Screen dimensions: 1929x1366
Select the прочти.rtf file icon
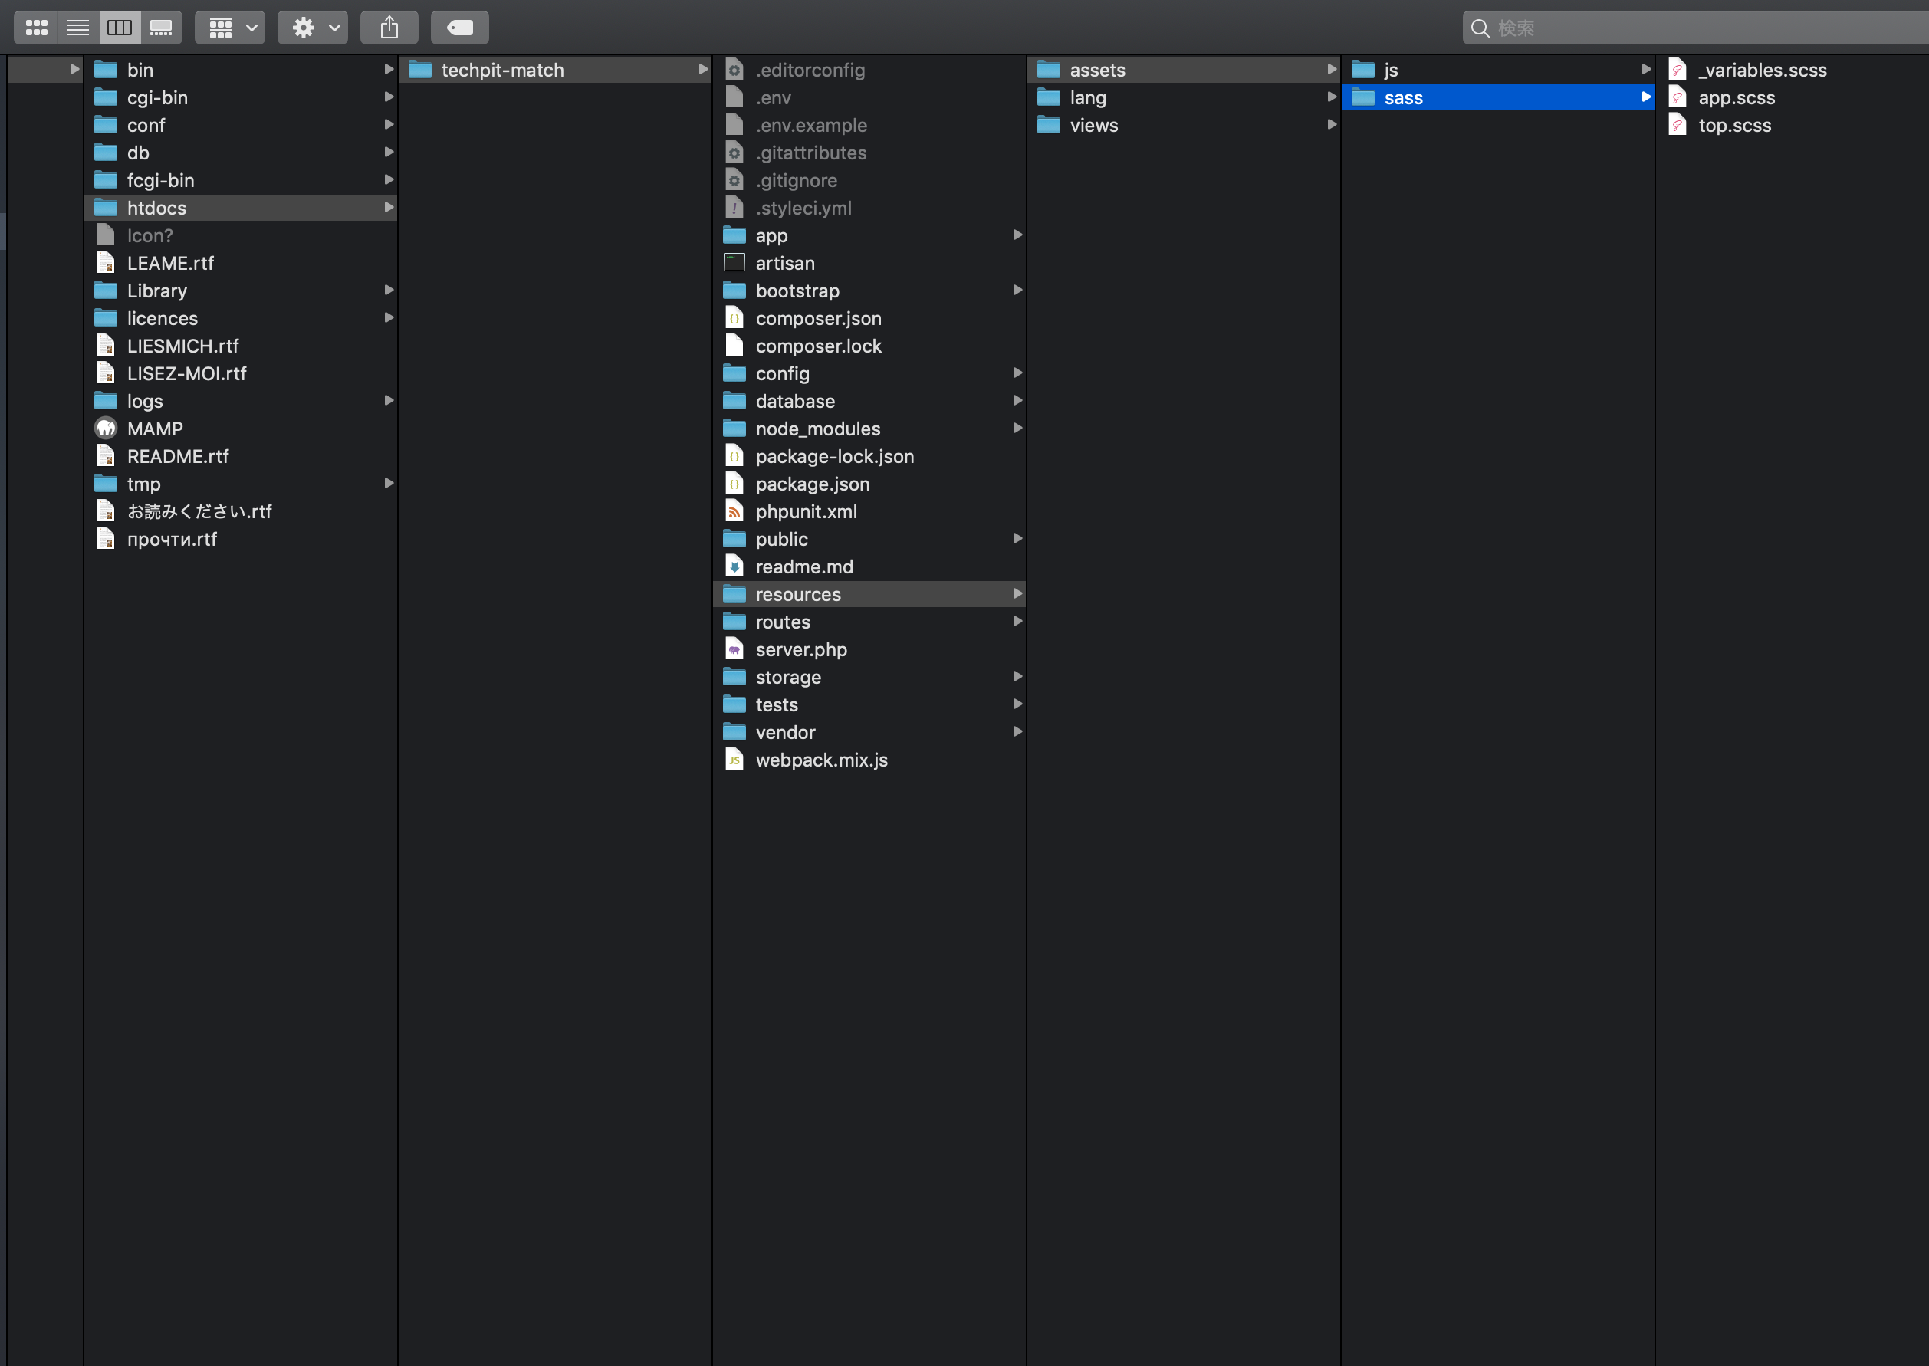pos(106,538)
